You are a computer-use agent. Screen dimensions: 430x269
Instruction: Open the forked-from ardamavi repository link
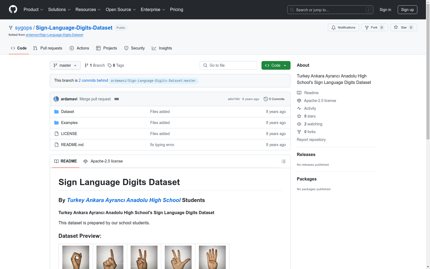pos(55,35)
